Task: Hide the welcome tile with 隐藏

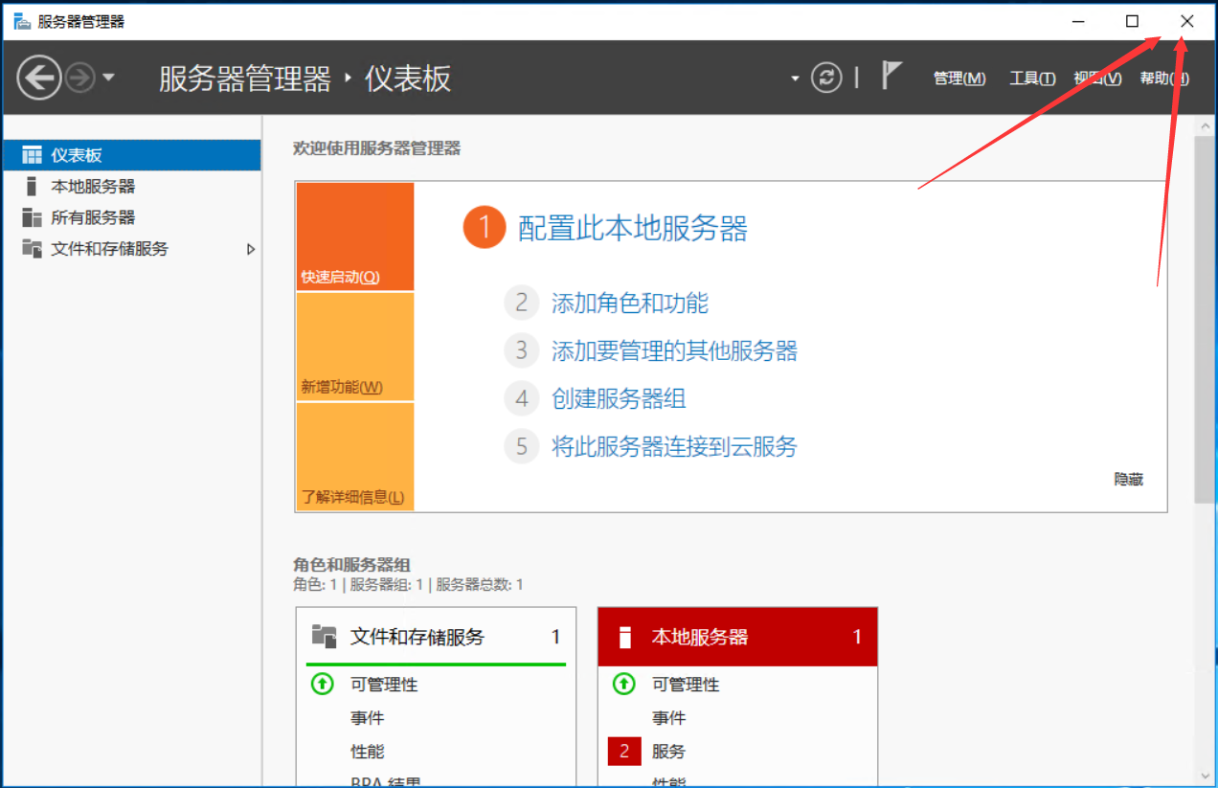Action: point(1127,479)
